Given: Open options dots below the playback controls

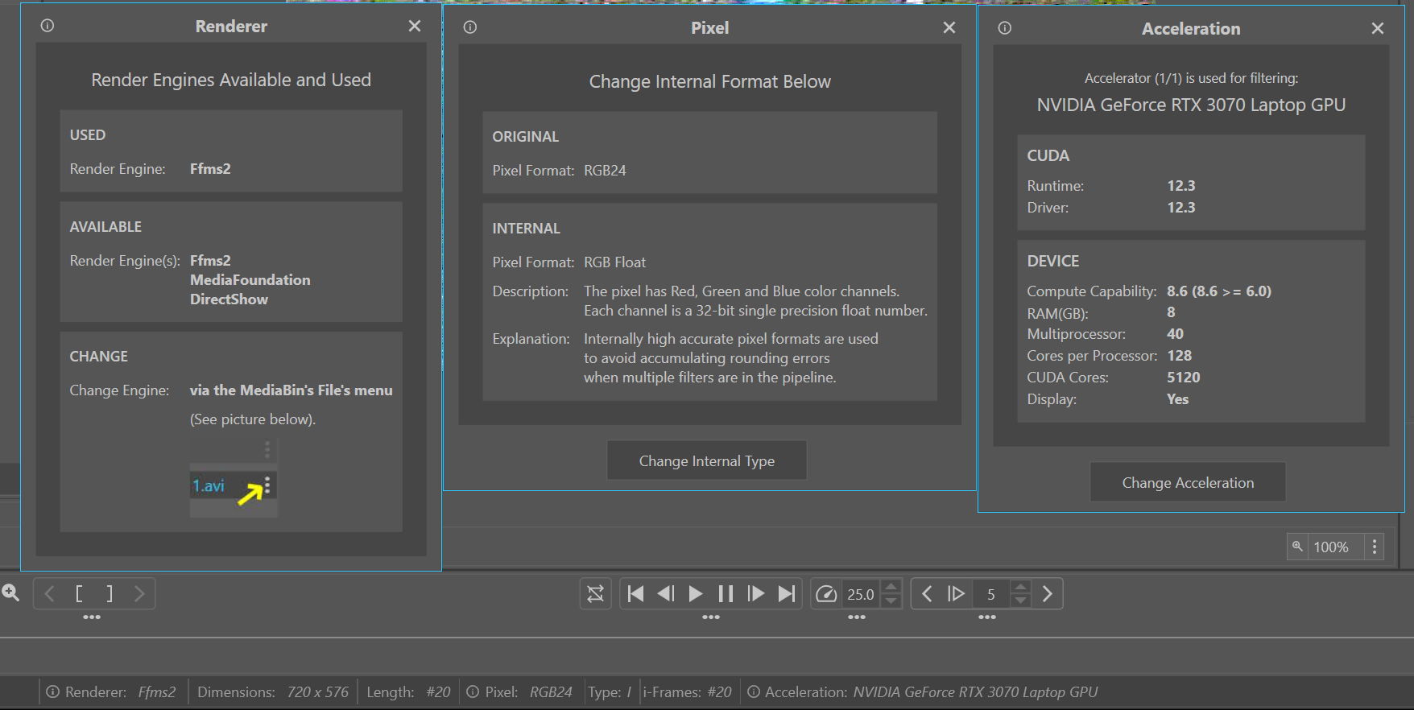Looking at the screenshot, I should coord(711,617).
